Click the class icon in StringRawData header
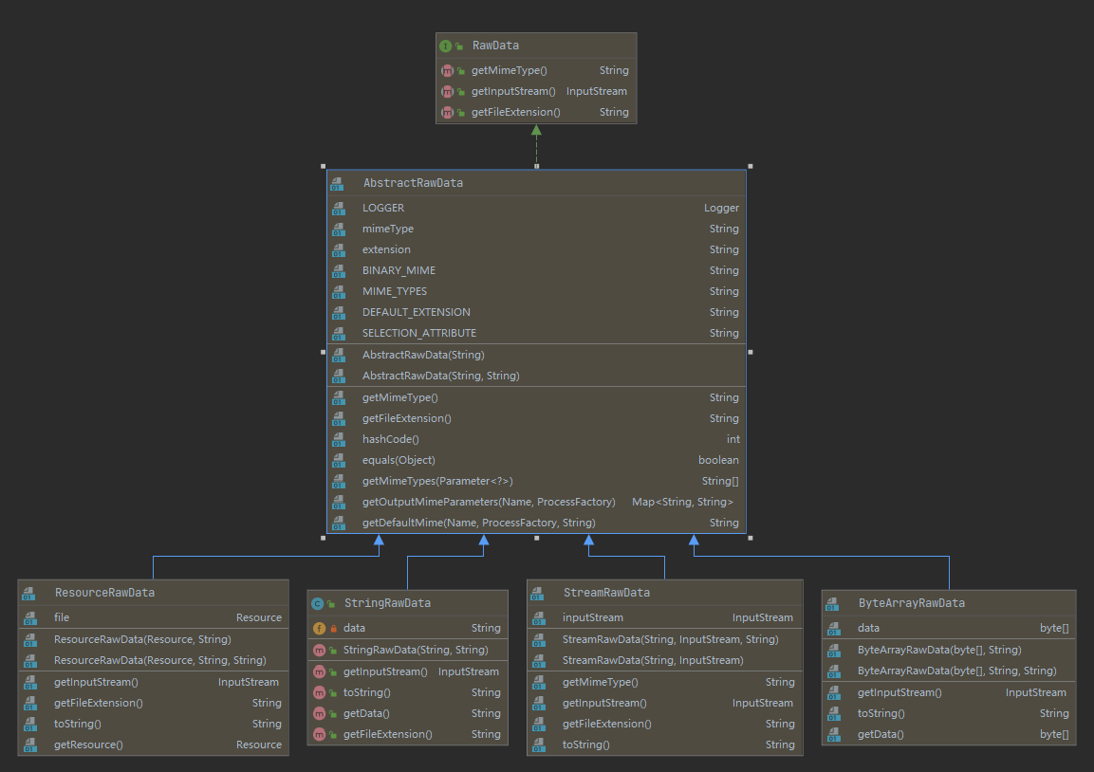The image size is (1094, 772). 318,603
